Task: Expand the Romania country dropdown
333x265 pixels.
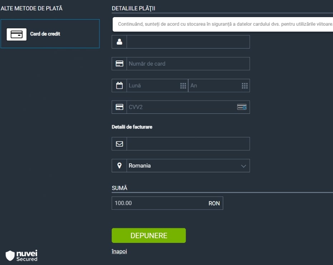Action: tap(188, 165)
